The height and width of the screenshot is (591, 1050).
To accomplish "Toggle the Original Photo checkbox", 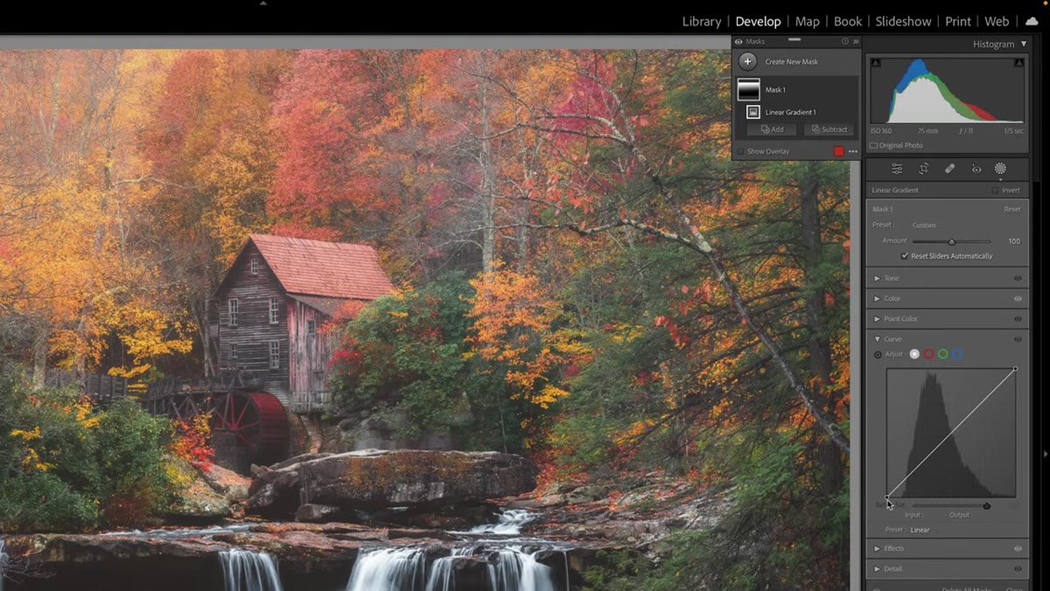I will coord(874,145).
